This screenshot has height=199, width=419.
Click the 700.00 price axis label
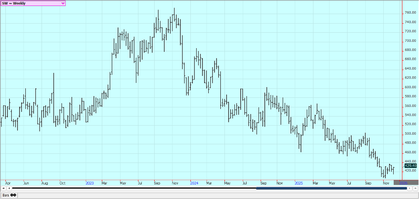click(410, 41)
